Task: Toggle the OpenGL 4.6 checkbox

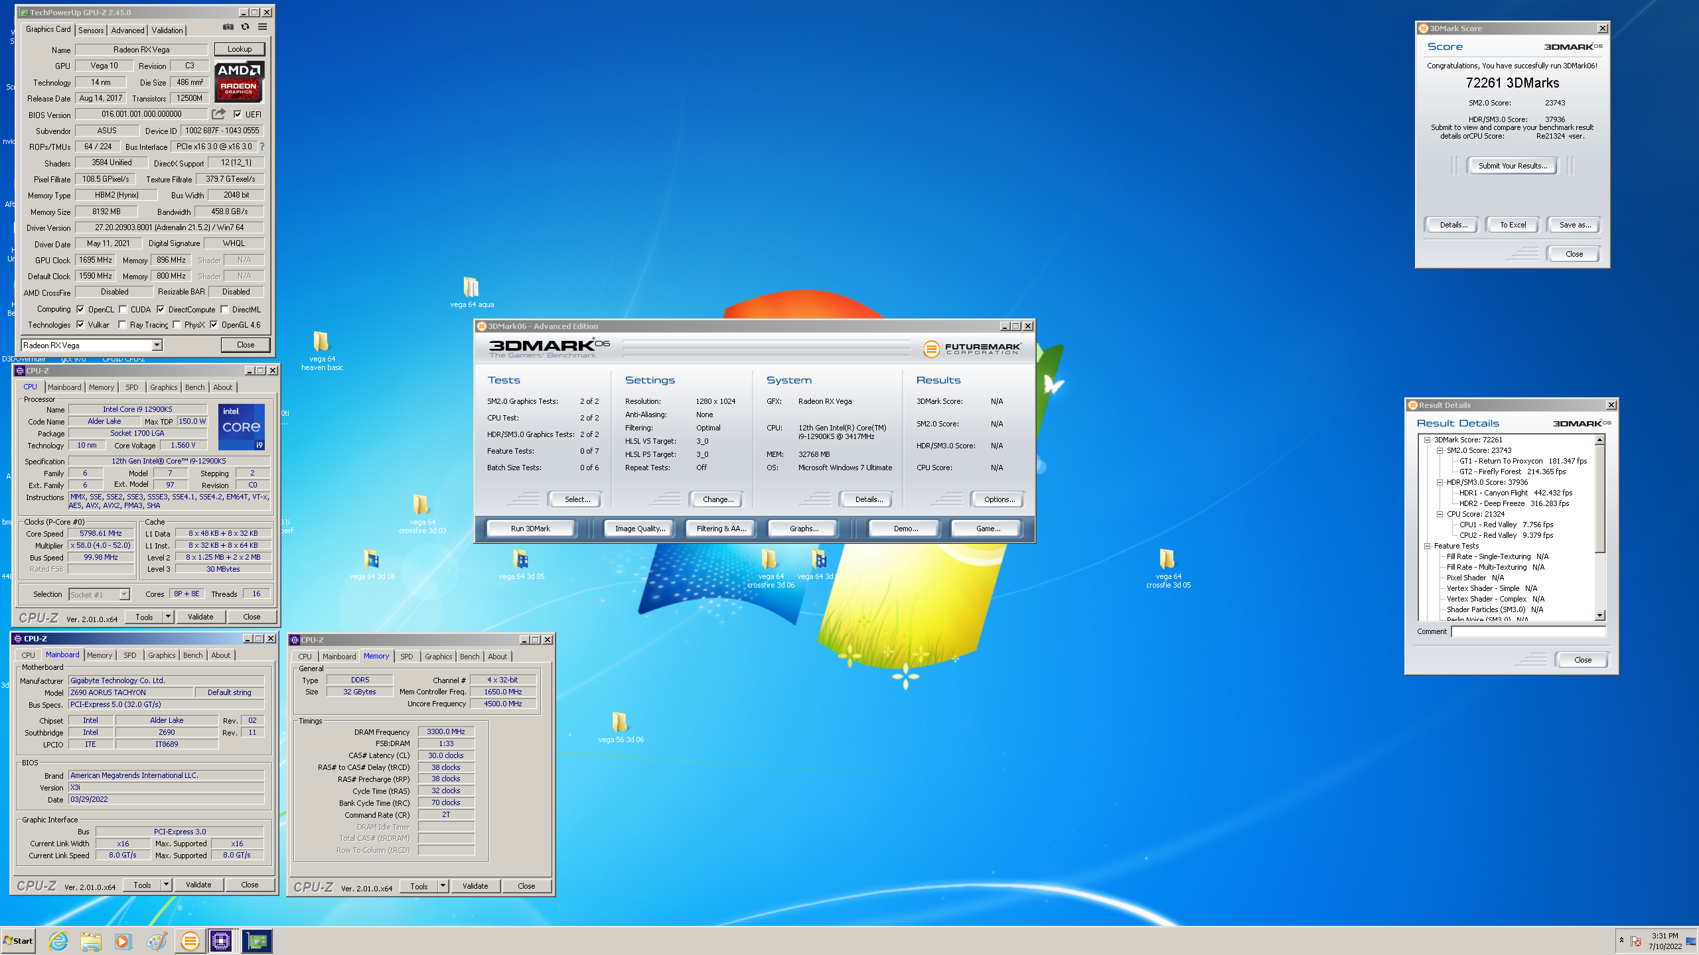Action: coord(214,325)
